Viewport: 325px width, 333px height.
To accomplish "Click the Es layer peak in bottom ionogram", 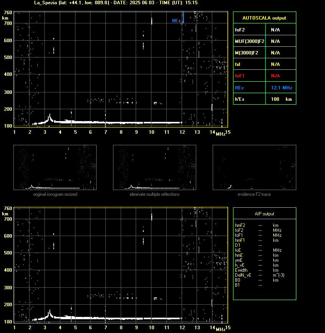I will (x=50, y=313).
